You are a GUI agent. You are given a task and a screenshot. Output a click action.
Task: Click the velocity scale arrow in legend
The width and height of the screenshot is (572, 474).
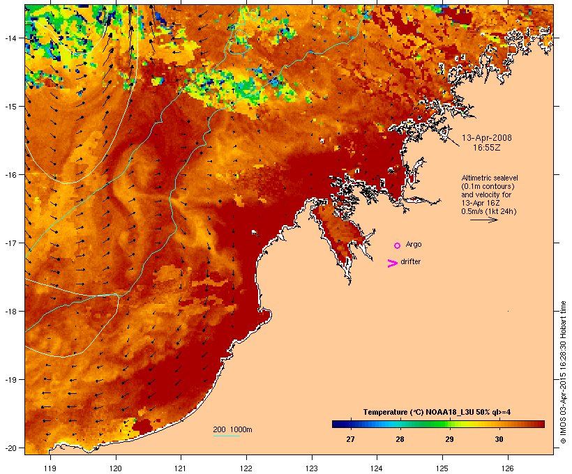[x=484, y=220]
